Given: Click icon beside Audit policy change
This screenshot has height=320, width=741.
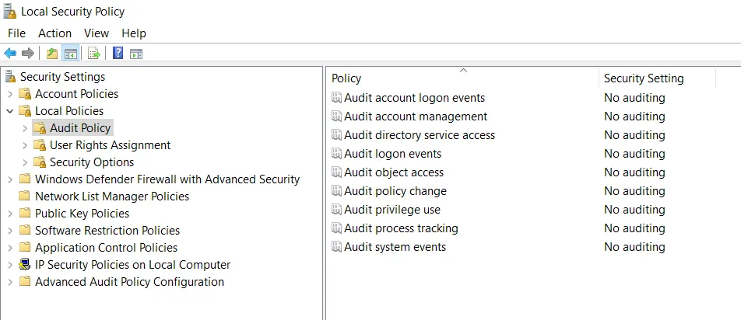Looking at the screenshot, I should pos(336,191).
